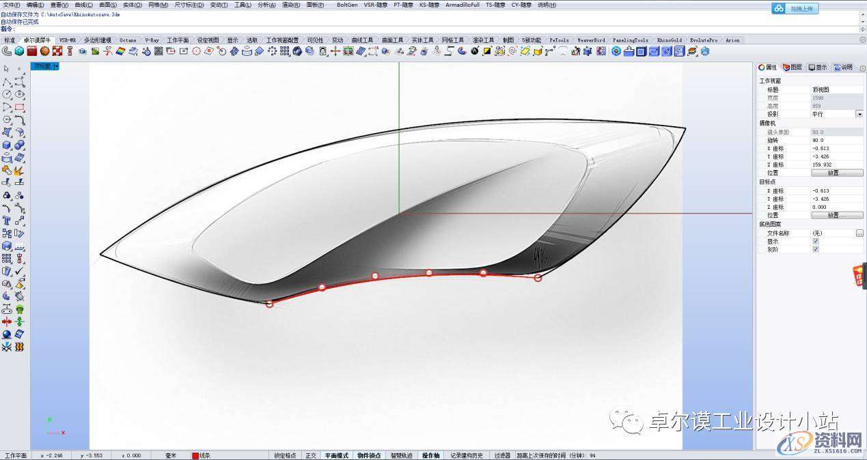Click the explode tool icon
Viewport: 867px width, 460px height.
[19, 171]
